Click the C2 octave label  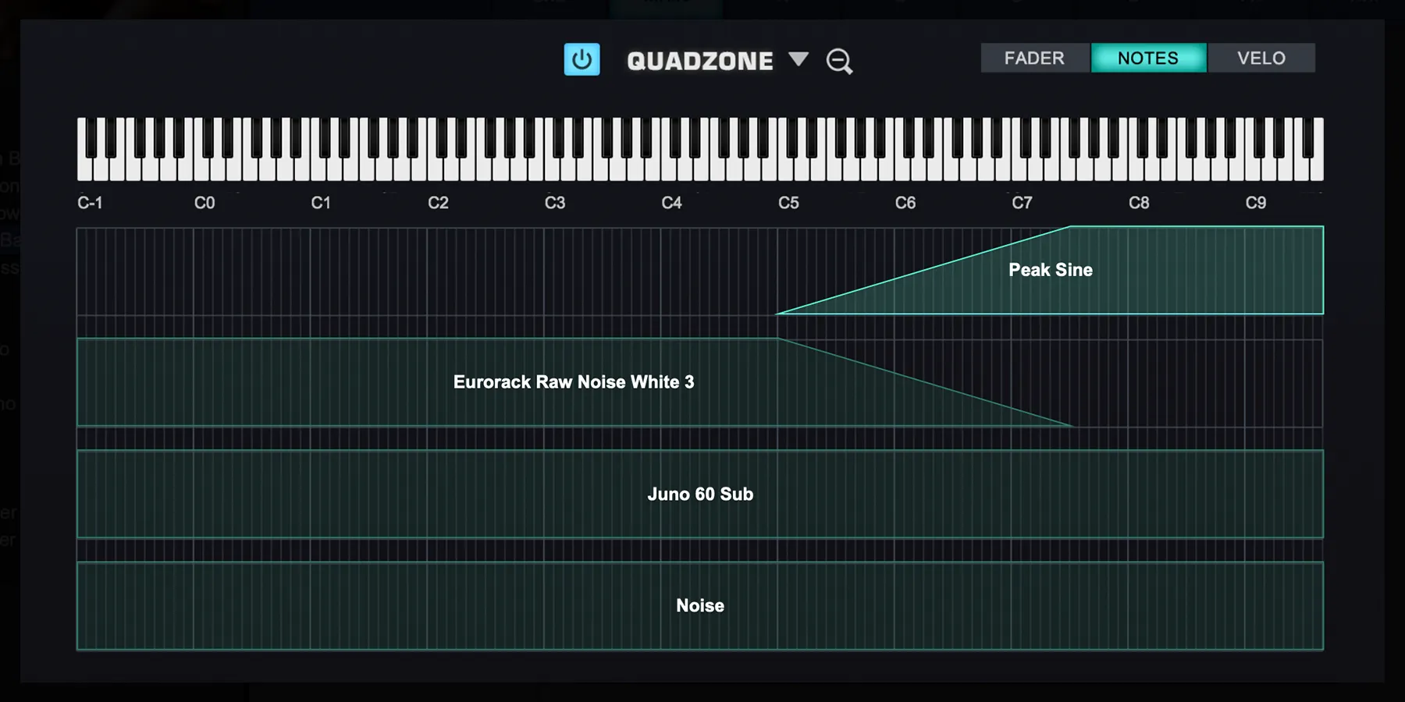coord(438,204)
